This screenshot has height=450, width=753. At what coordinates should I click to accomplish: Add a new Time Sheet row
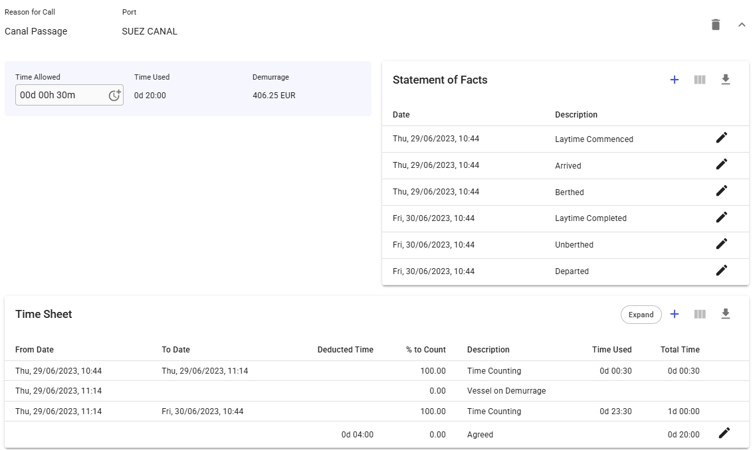point(674,314)
